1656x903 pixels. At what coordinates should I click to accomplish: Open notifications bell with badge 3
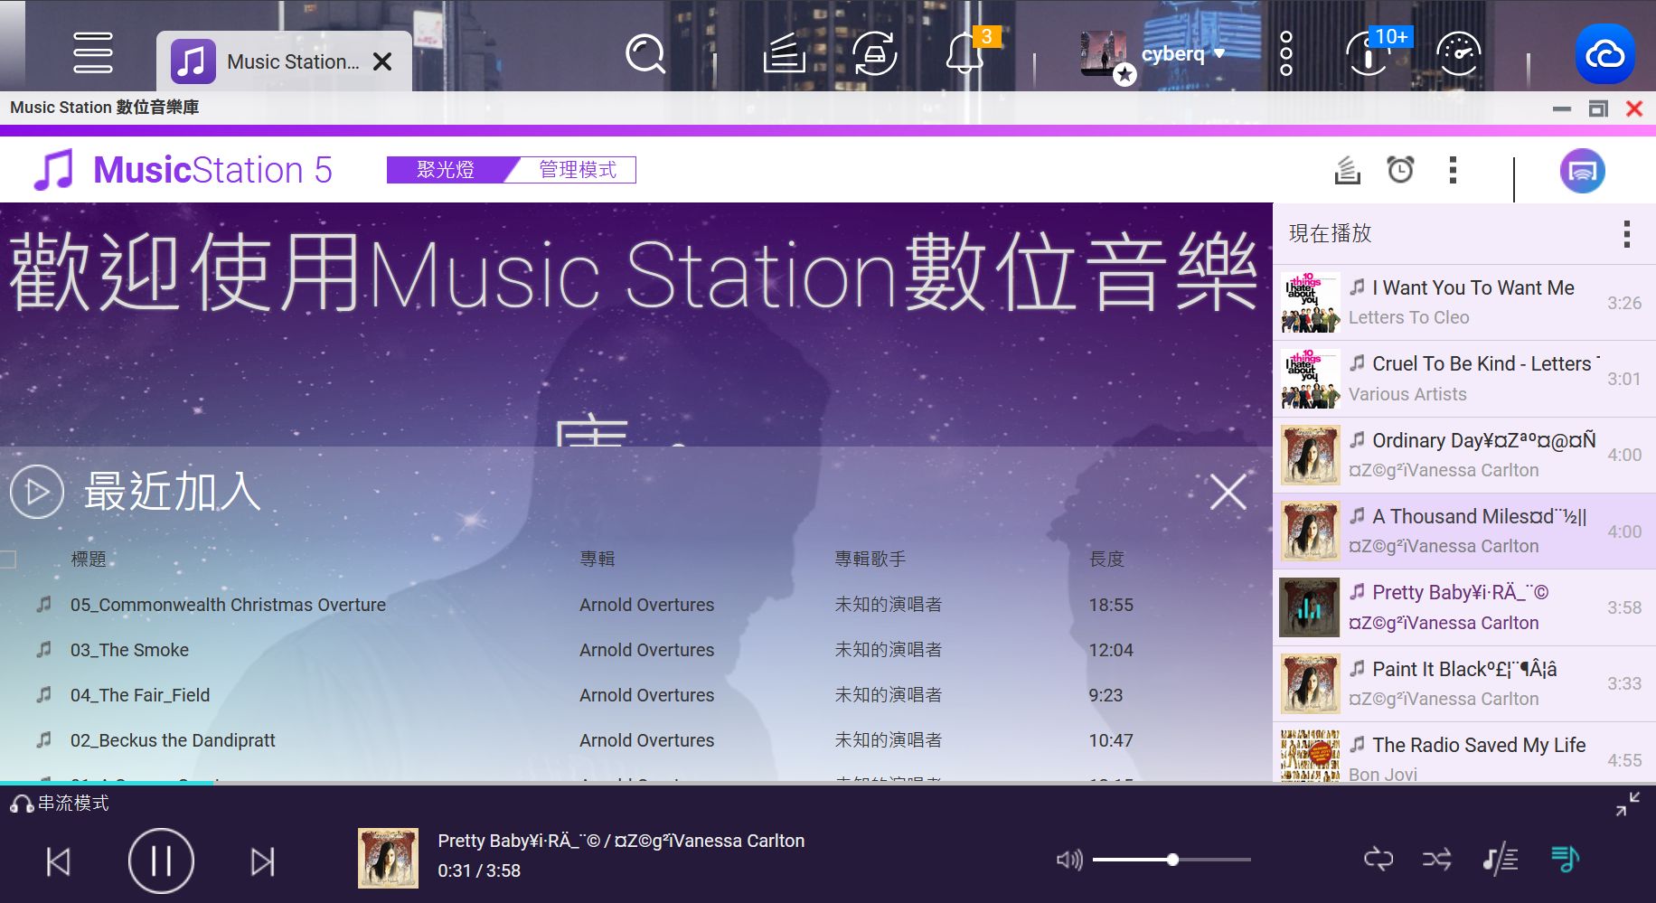(964, 54)
